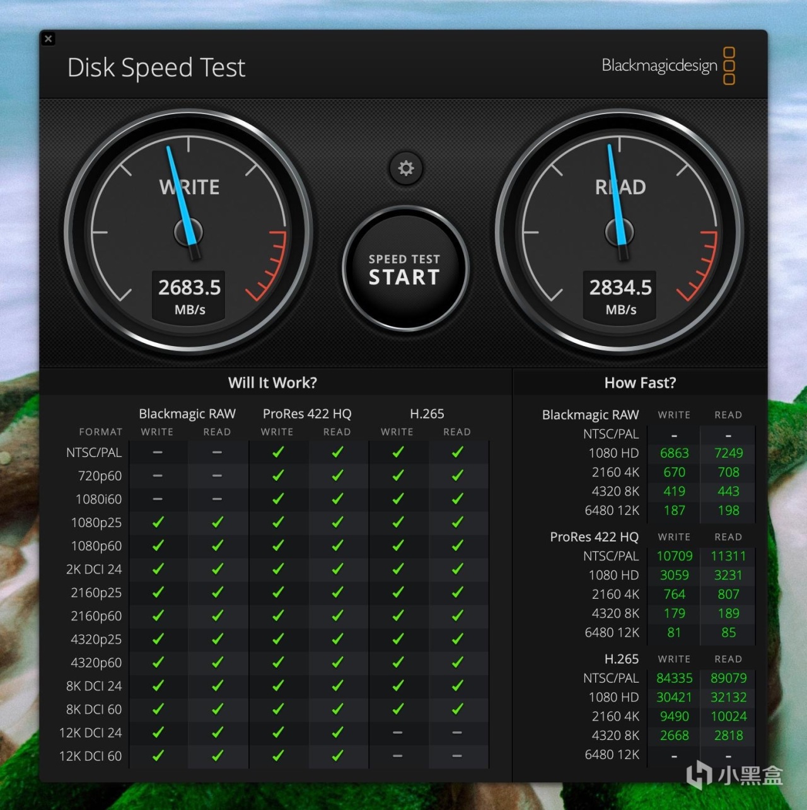
Task: Click the 2160p25 format row label
Action: (96, 593)
